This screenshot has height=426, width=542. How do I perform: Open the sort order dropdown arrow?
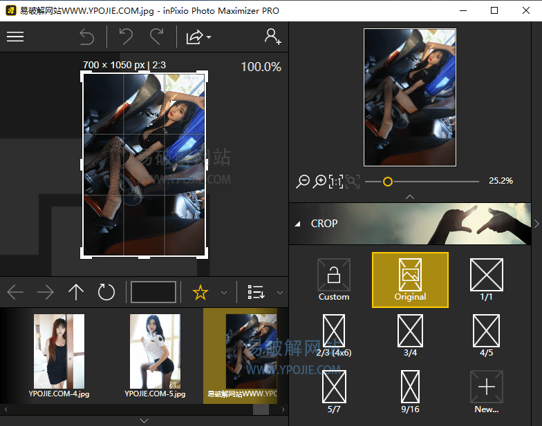[x=279, y=293]
